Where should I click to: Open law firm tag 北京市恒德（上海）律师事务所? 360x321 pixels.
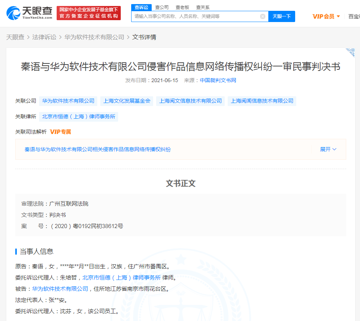79,116
